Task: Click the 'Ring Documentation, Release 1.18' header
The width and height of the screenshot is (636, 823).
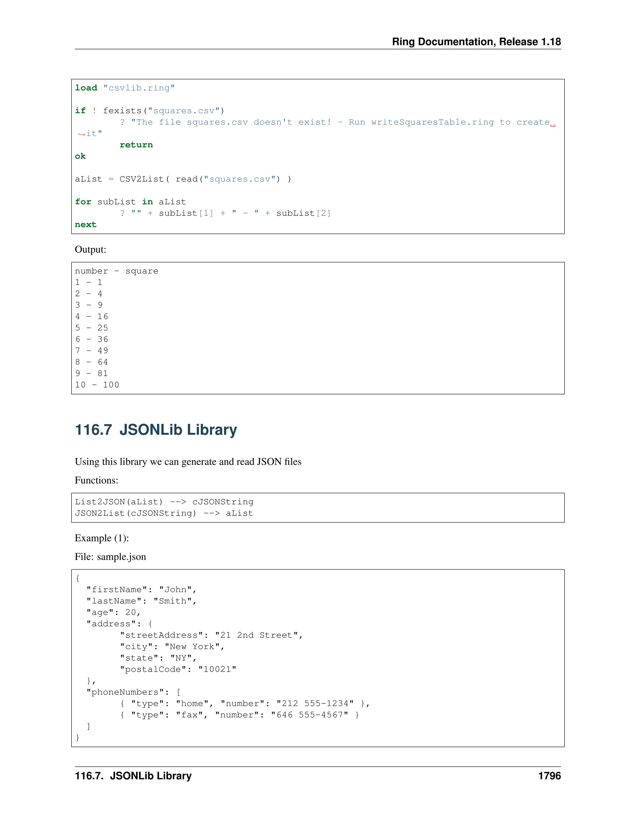Action: pyautogui.click(x=476, y=41)
